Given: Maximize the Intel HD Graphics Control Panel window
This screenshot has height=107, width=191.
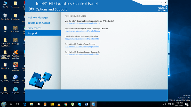Looking at the screenshot, I should (162, 3).
